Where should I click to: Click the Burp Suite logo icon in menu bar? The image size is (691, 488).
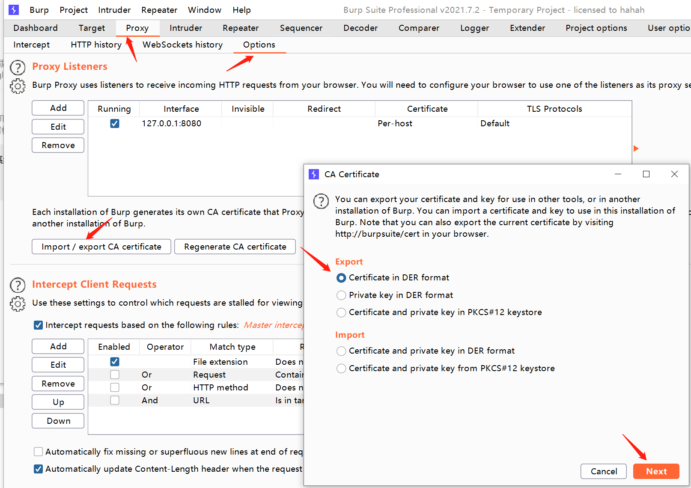click(14, 10)
